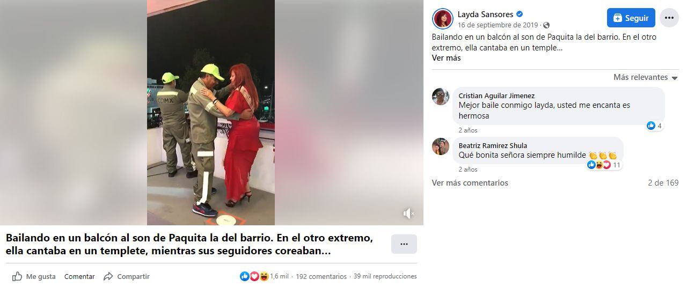Viewport: 687px width, 287px height.
Task: Open the Comentar action
Action: 79,276
